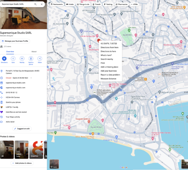Select Search nearby in context menu
188x170 pixels.
pos(107,59)
